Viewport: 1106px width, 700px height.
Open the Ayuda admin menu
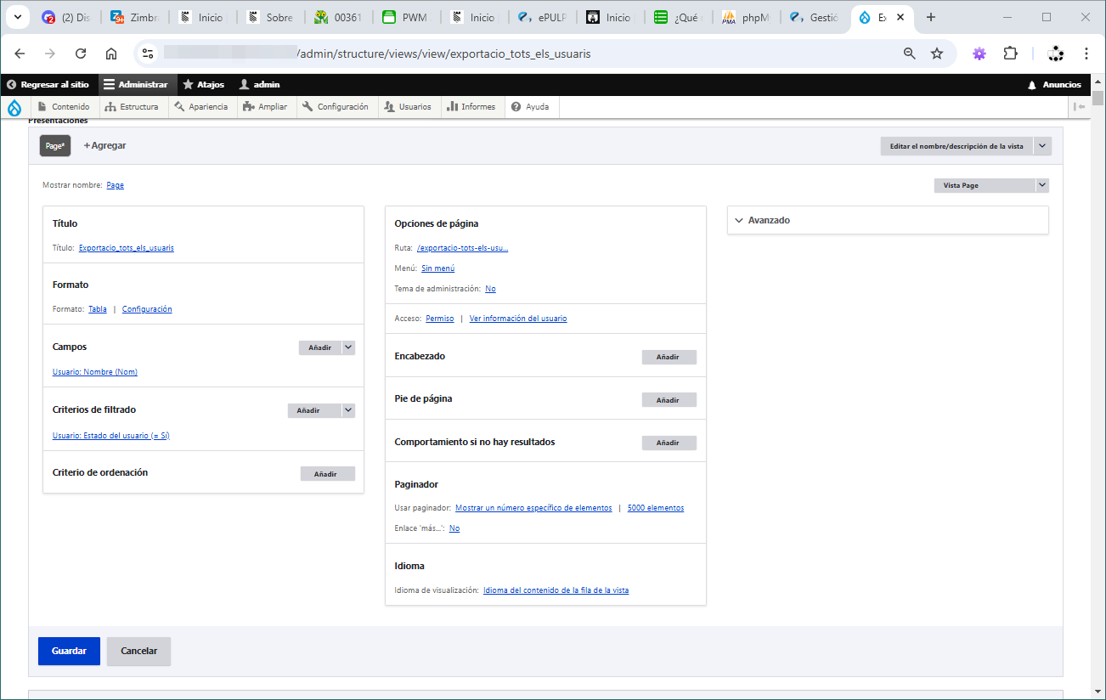[532, 107]
